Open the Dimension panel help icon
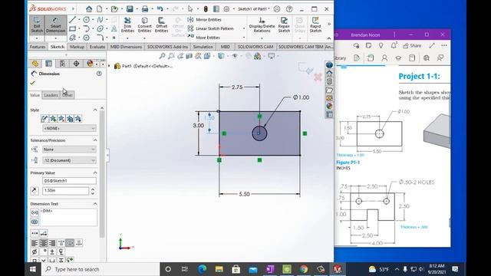 click(99, 74)
